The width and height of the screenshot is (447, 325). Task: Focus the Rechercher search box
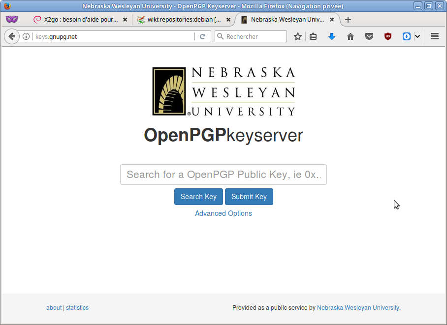pos(251,36)
